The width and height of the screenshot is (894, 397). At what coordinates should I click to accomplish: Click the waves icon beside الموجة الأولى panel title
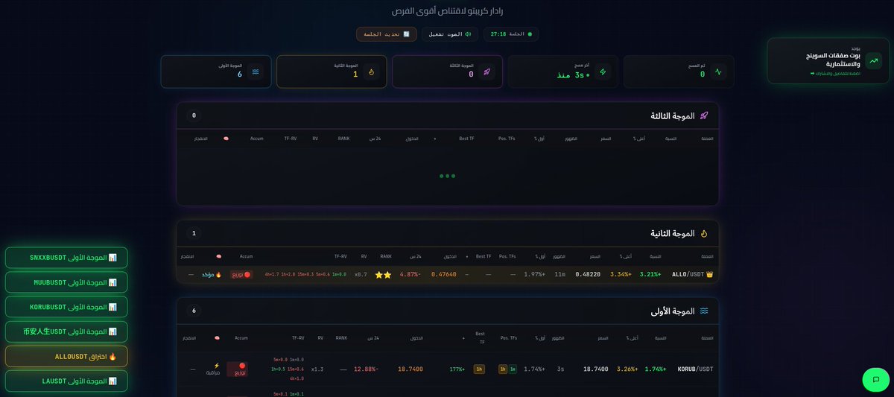click(x=704, y=311)
